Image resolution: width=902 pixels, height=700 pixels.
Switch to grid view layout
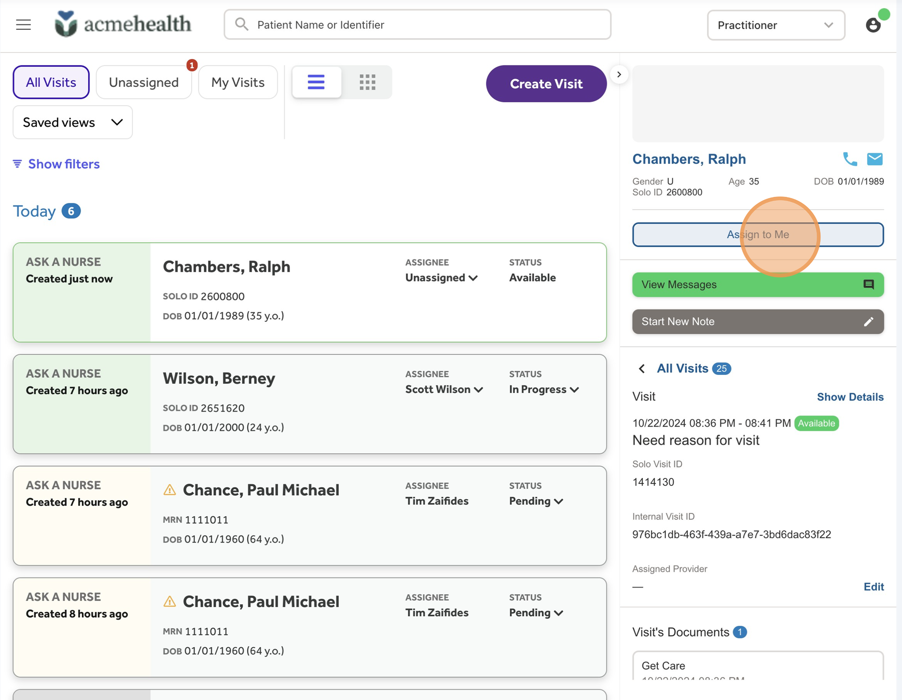click(x=367, y=82)
